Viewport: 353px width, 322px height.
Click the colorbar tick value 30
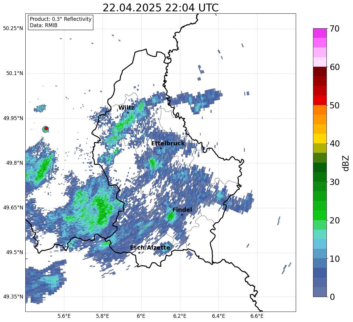pos(335,182)
